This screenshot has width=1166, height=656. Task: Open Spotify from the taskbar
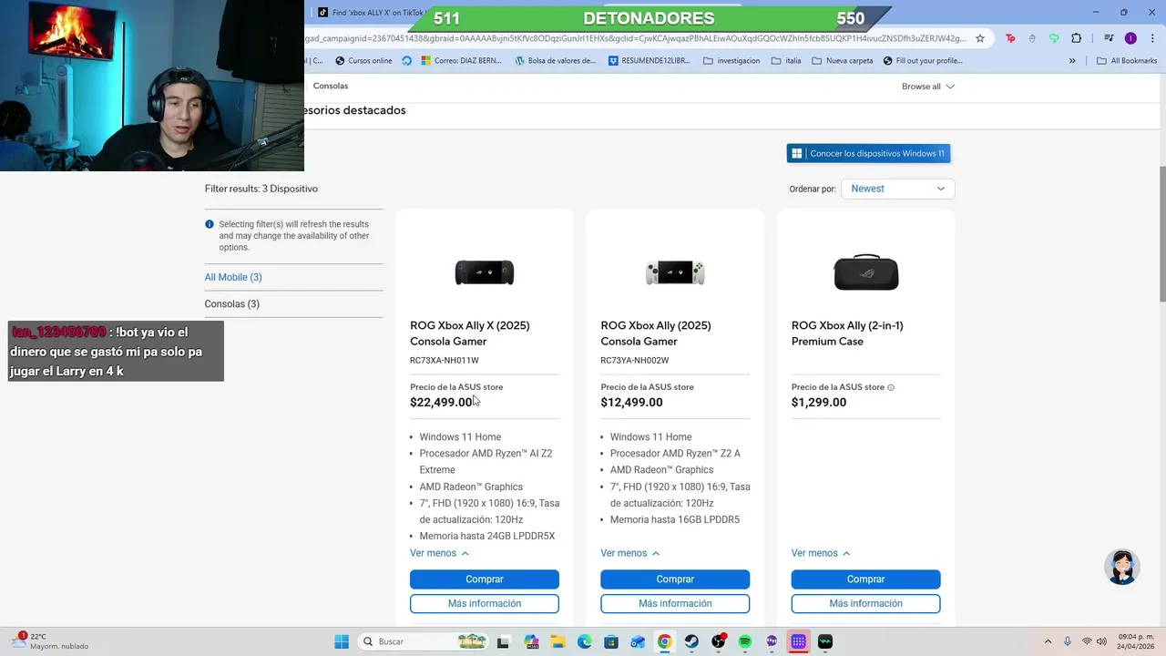745,641
